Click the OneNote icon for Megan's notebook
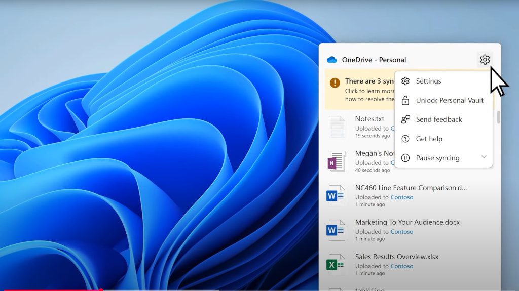519x291 pixels. 336,161
